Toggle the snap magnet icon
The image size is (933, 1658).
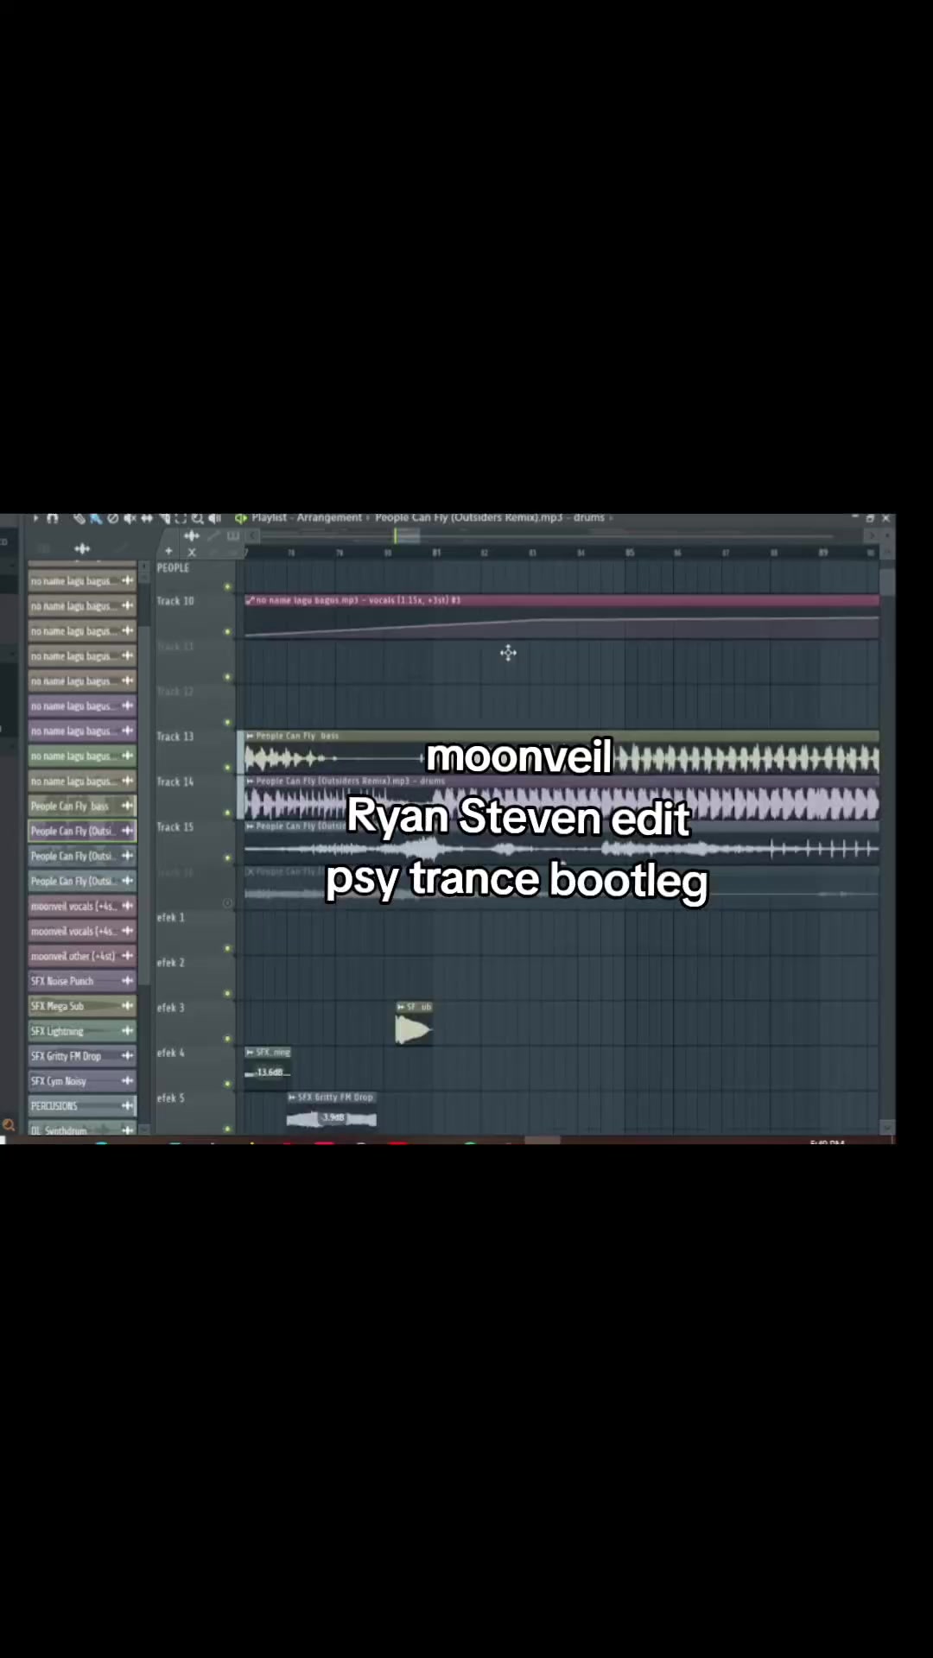pyautogui.click(x=52, y=518)
